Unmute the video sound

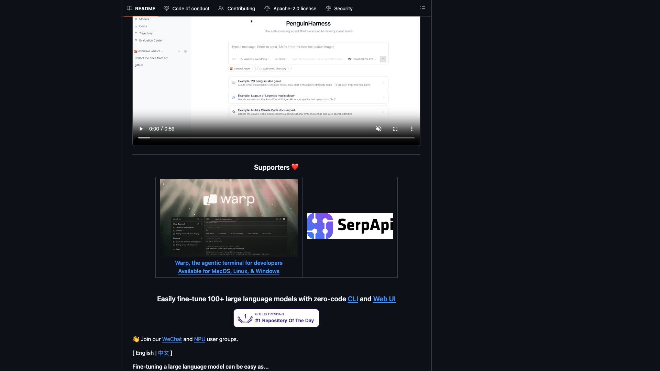pos(379,129)
